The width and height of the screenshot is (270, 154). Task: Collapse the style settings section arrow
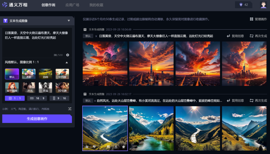(x=67, y=62)
